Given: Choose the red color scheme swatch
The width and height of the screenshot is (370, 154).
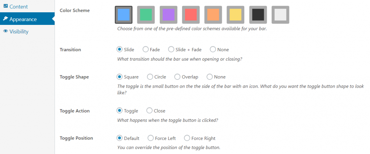Looking at the screenshot, I should (191, 15).
